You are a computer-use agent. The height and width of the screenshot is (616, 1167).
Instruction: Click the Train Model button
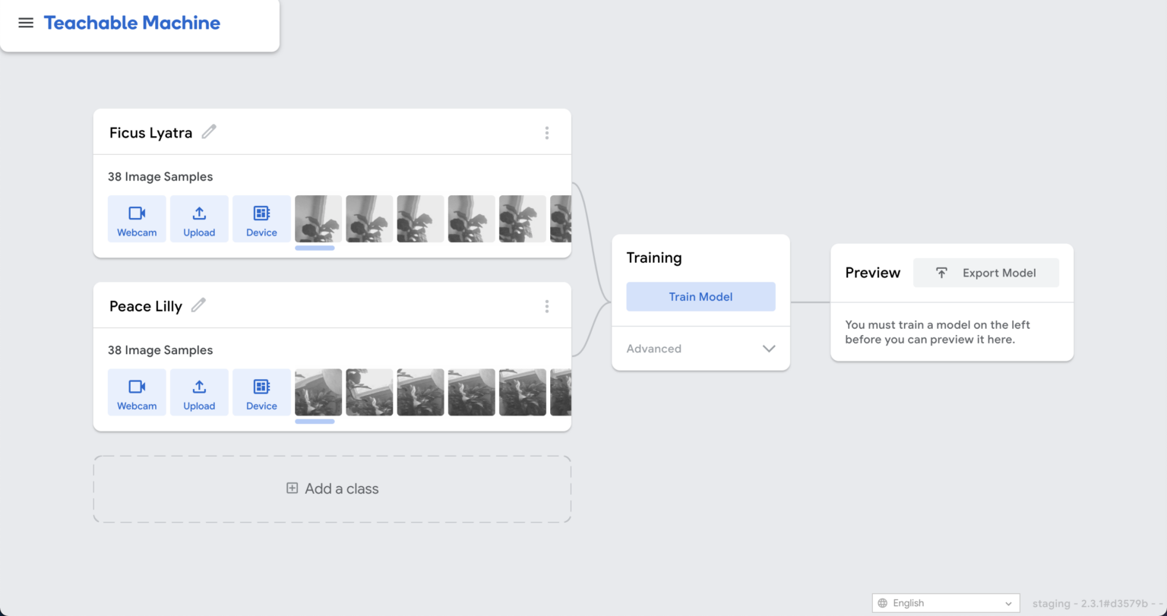[x=701, y=297]
